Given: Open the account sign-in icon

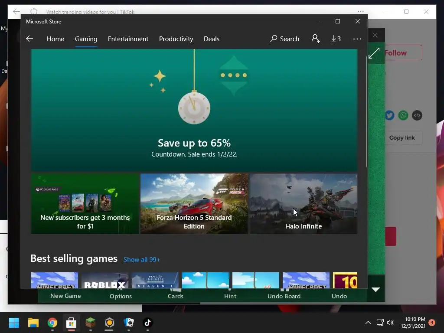Looking at the screenshot, I should click(316, 39).
